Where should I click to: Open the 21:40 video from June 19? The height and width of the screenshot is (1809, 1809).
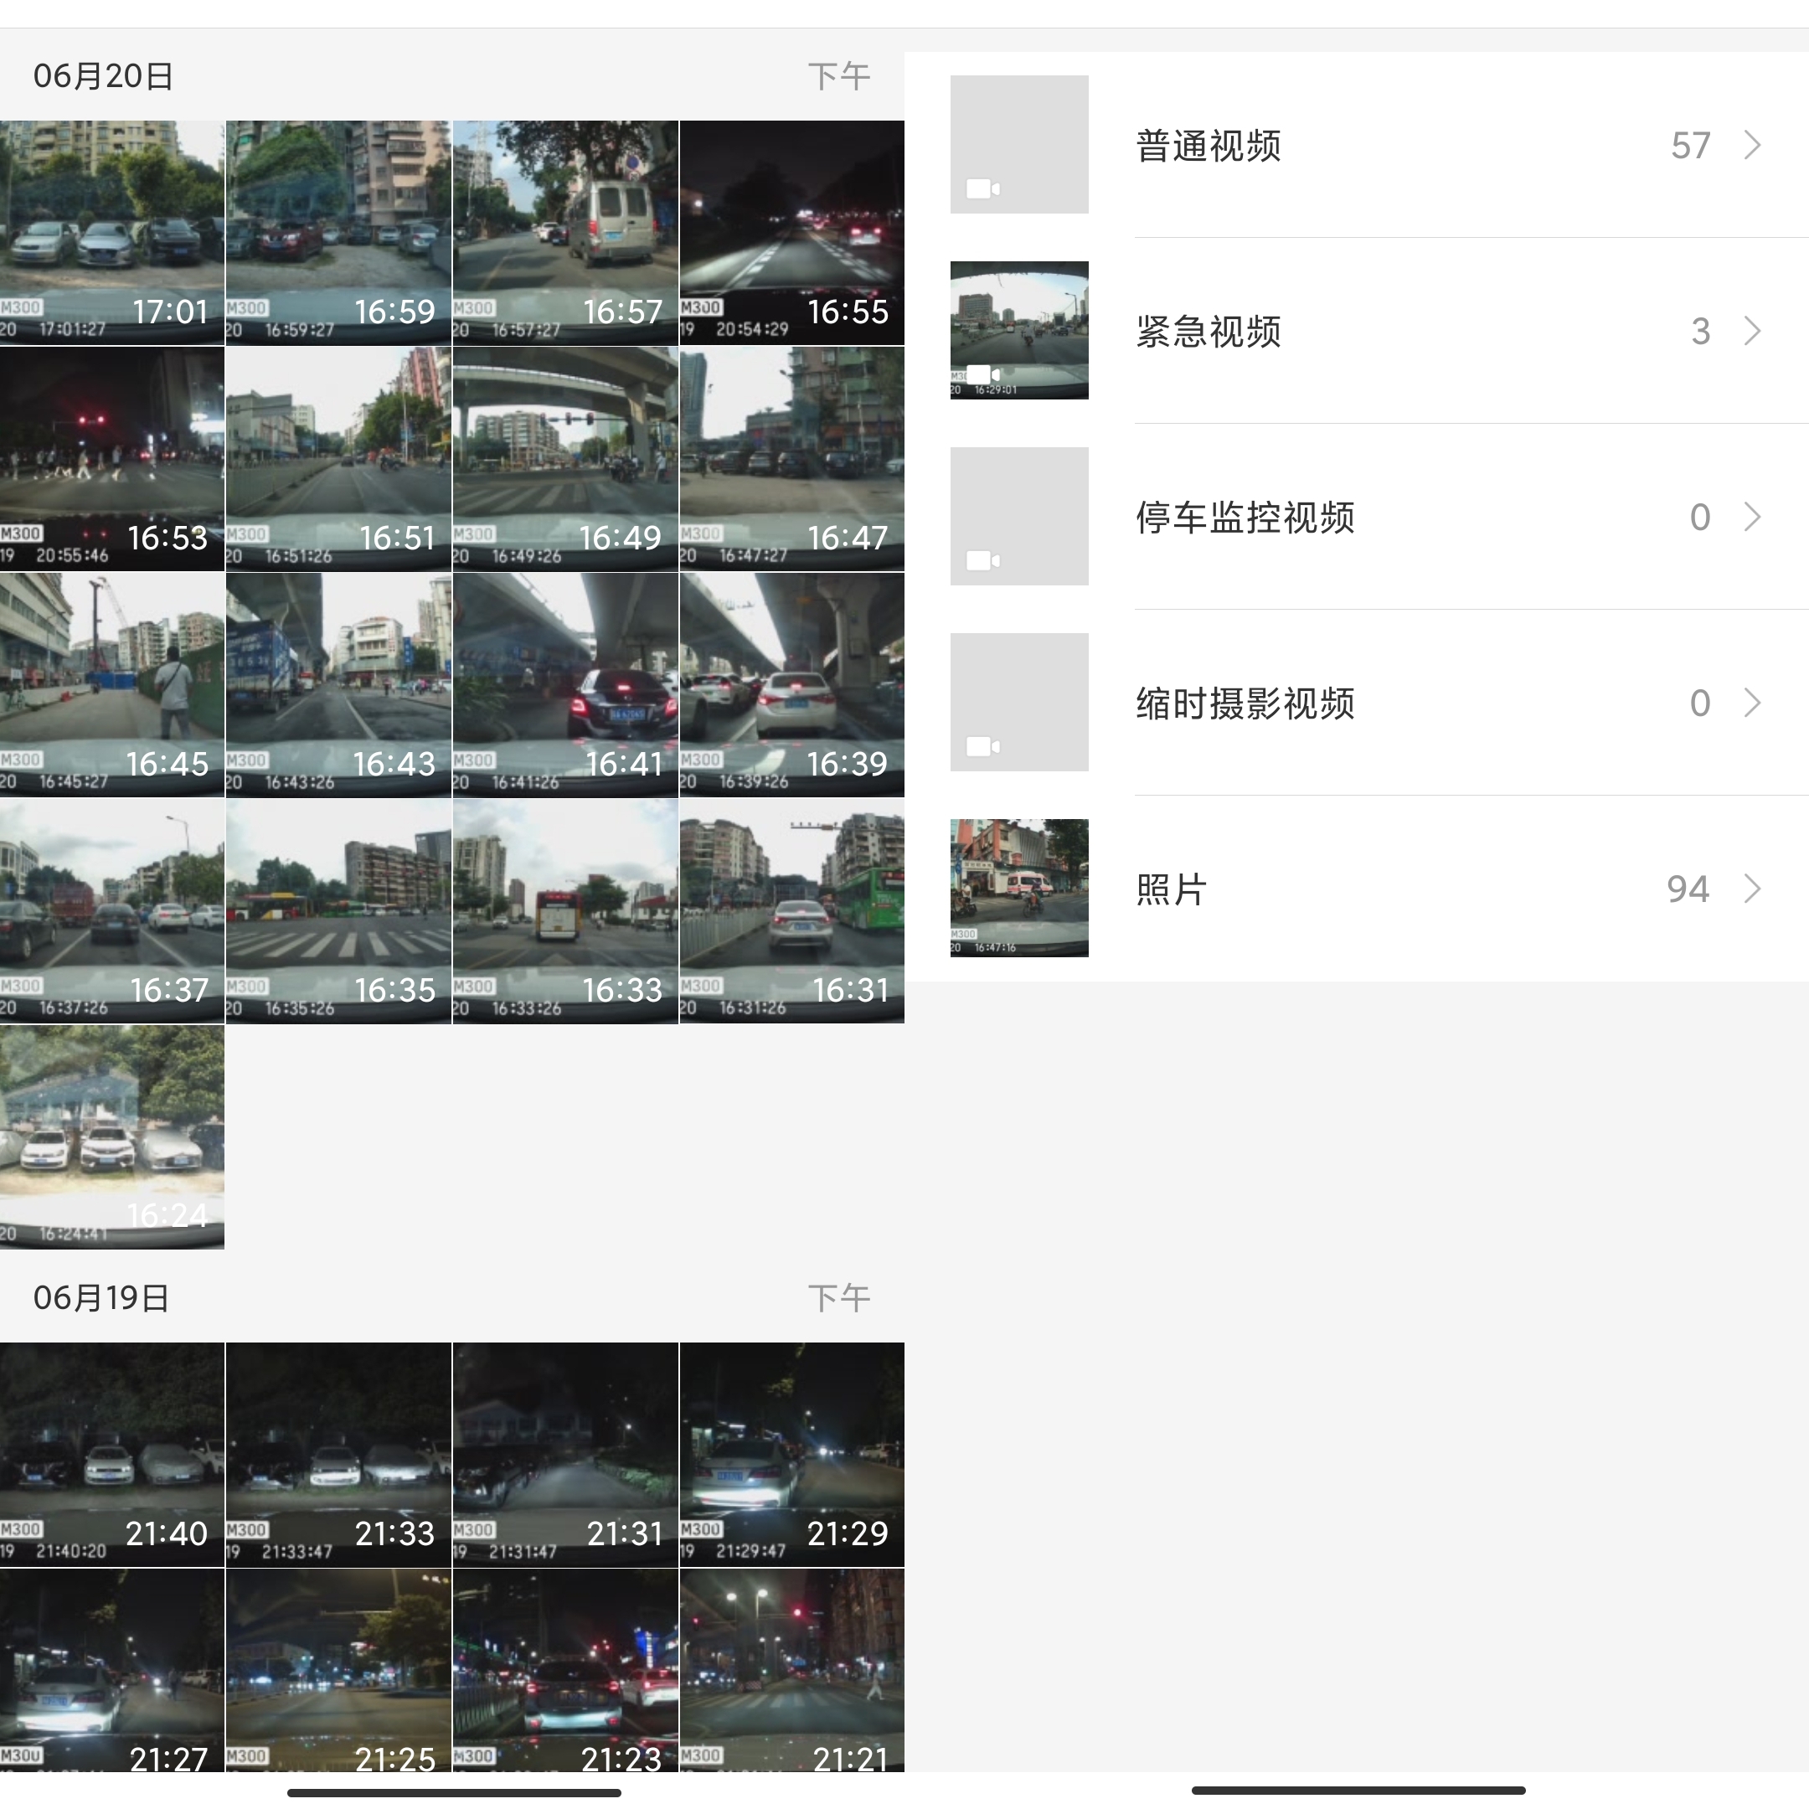pos(111,1454)
